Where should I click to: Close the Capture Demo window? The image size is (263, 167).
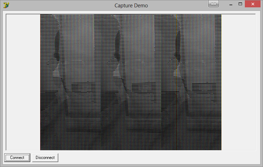[x=253, y=4]
